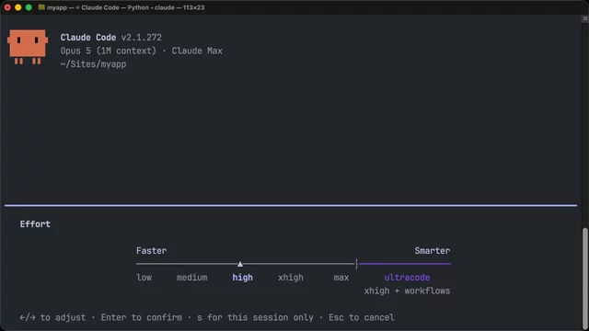This screenshot has height=331, width=589.
Task: Select the ultracode effort option
Action: point(407,278)
